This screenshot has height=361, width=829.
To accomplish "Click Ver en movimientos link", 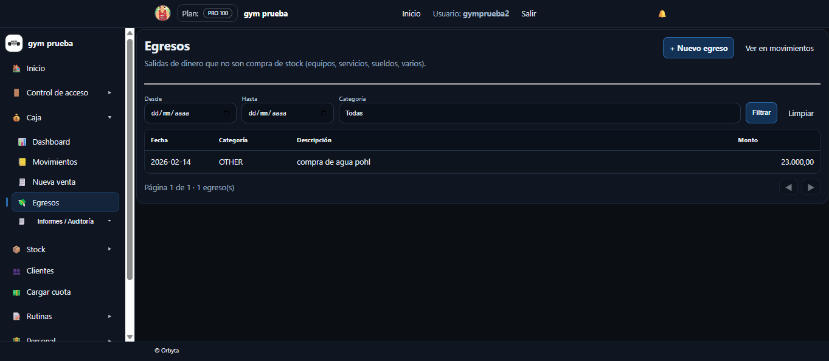I will [x=779, y=48].
